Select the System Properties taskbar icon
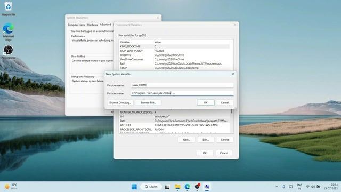341x192 pixels. click(207, 187)
